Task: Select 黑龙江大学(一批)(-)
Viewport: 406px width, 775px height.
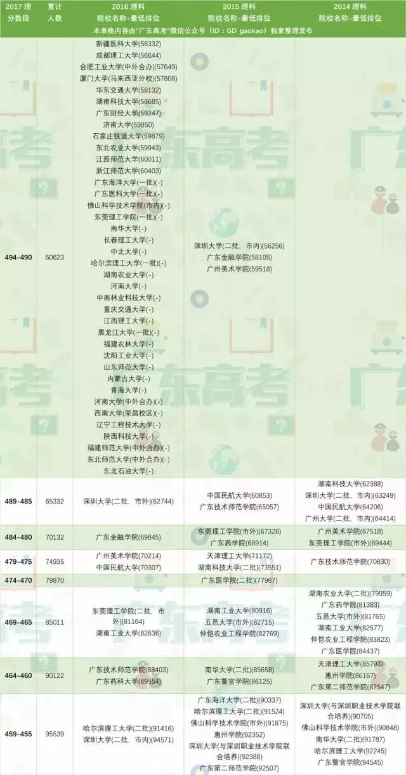Action: click(x=128, y=332)
